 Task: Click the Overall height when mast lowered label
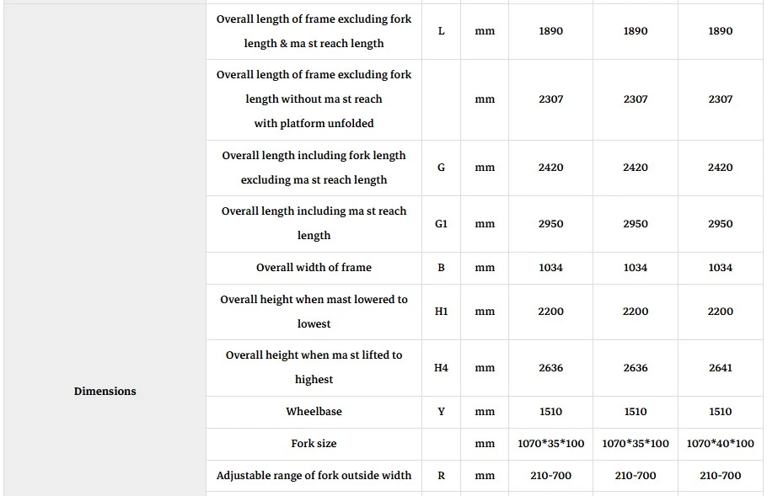(314, 312)
